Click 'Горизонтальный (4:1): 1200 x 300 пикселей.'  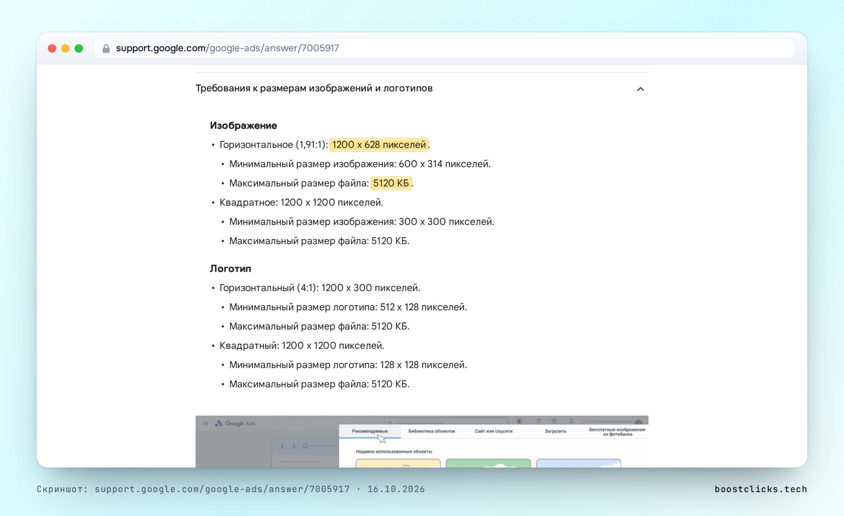pyautogui.click(x=320, y=288)
